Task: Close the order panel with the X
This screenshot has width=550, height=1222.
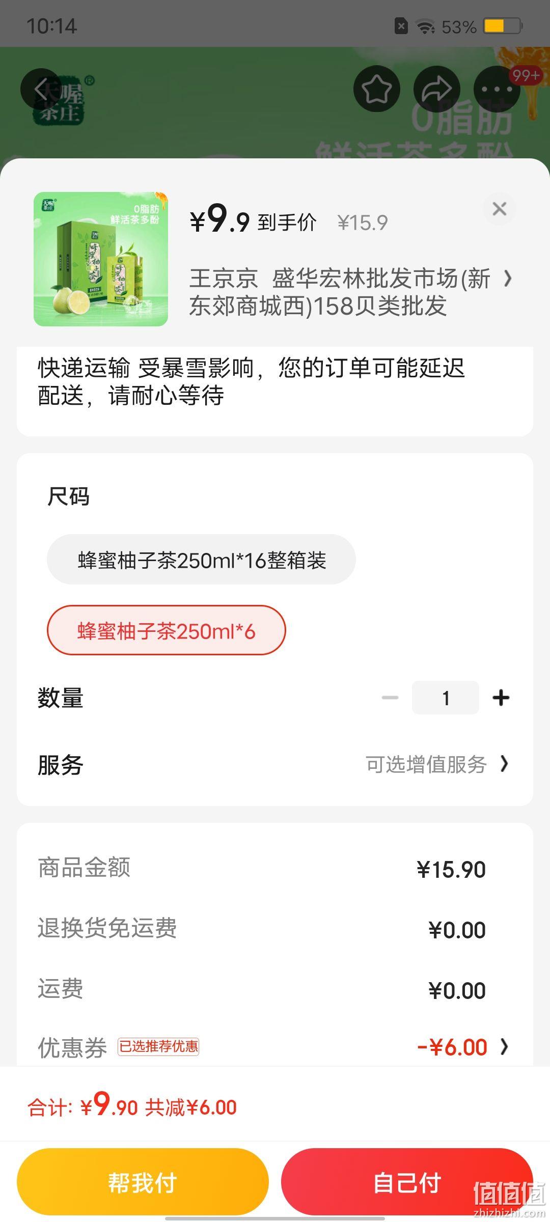Action: coord(500,209)
